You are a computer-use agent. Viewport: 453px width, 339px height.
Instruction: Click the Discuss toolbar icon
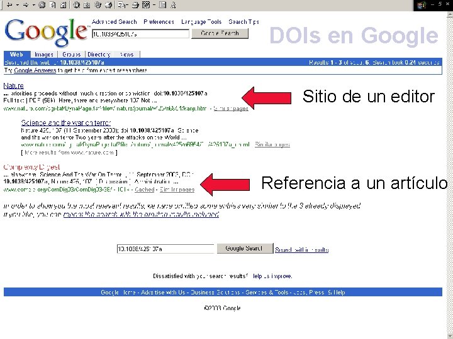tap(163, 4)
